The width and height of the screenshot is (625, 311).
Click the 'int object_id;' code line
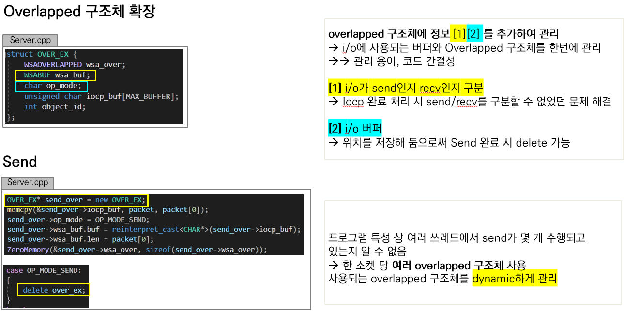55,107
